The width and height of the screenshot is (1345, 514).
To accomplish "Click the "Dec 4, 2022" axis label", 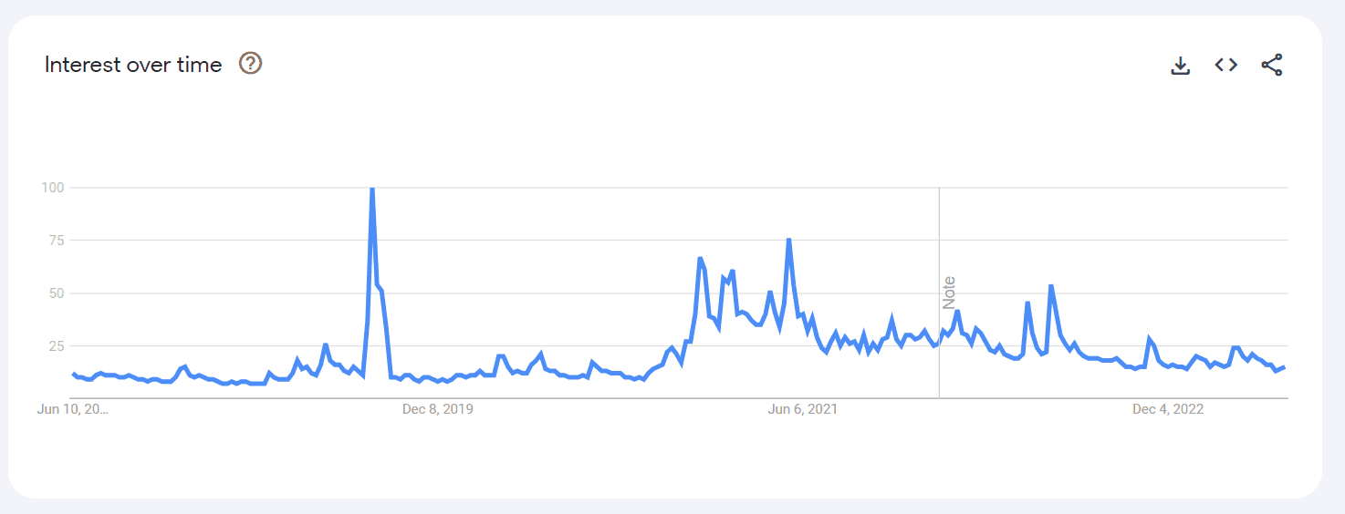I will tap(1168, 409).
